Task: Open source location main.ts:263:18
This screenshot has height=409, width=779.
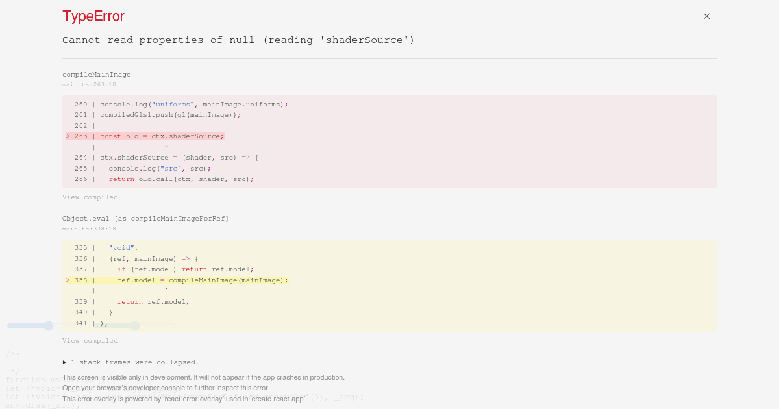Action: [x=89, y=84]
